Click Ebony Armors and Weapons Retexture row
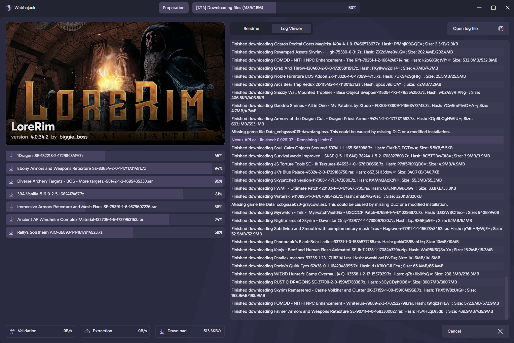The height and width of the screenshot is (343, 514). 115,168
